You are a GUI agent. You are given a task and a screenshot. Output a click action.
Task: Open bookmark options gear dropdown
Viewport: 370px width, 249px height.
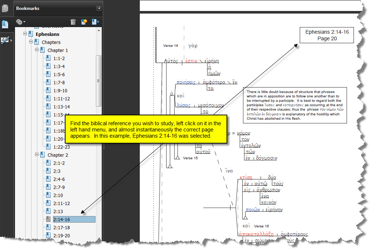[20, 22]
